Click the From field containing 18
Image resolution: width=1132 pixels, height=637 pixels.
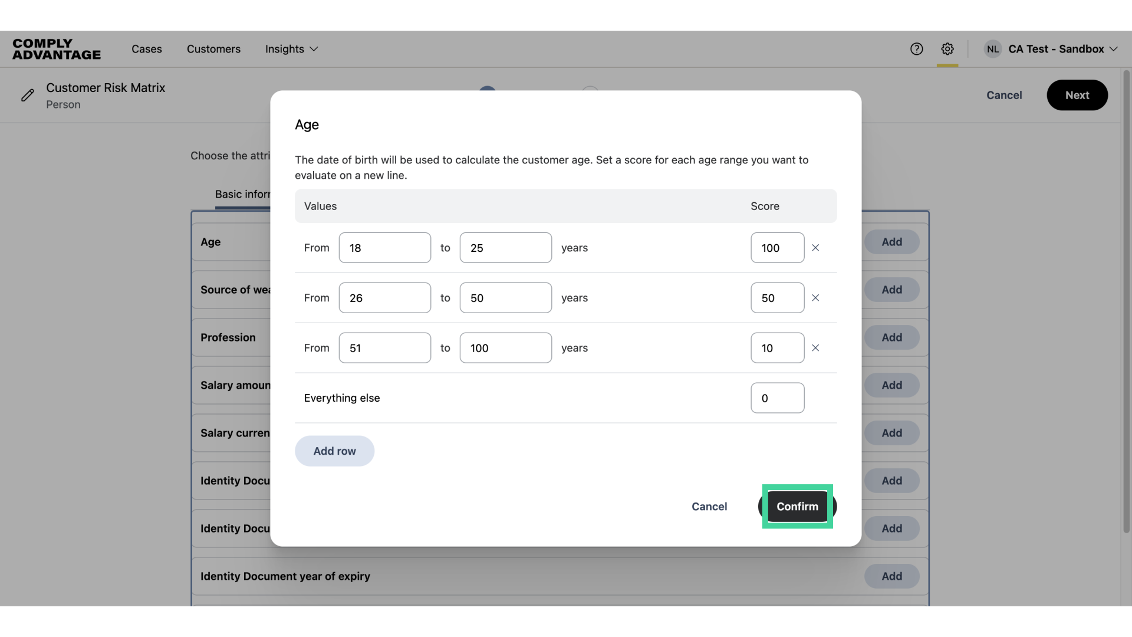(384, 248)
